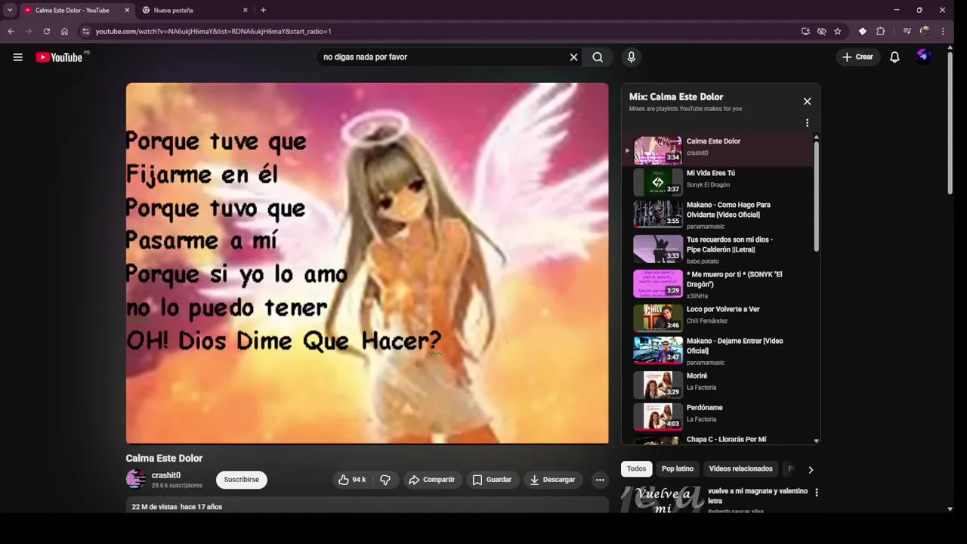Select Videos relacionados filter chip
The height and width of the screenshot is (544, 967).
pos(740,468)
